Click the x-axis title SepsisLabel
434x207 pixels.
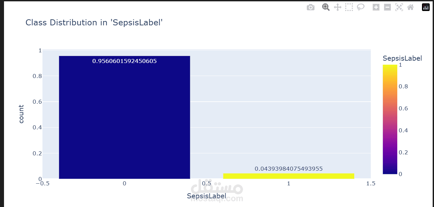pyautogui.click(x=206, y=196)
